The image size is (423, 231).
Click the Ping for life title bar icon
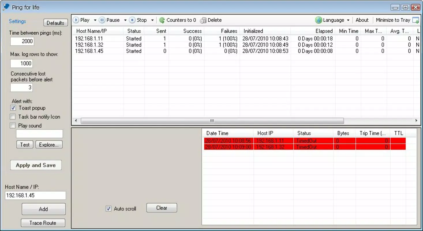click(x=6, y=7)
